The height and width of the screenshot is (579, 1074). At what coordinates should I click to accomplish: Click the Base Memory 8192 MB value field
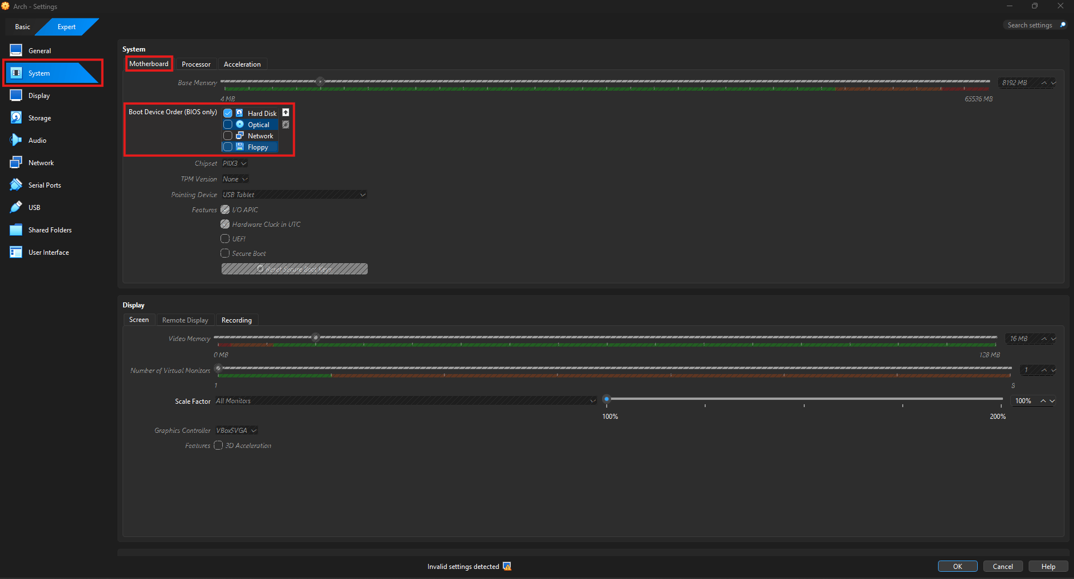(x=1019, y=83)
